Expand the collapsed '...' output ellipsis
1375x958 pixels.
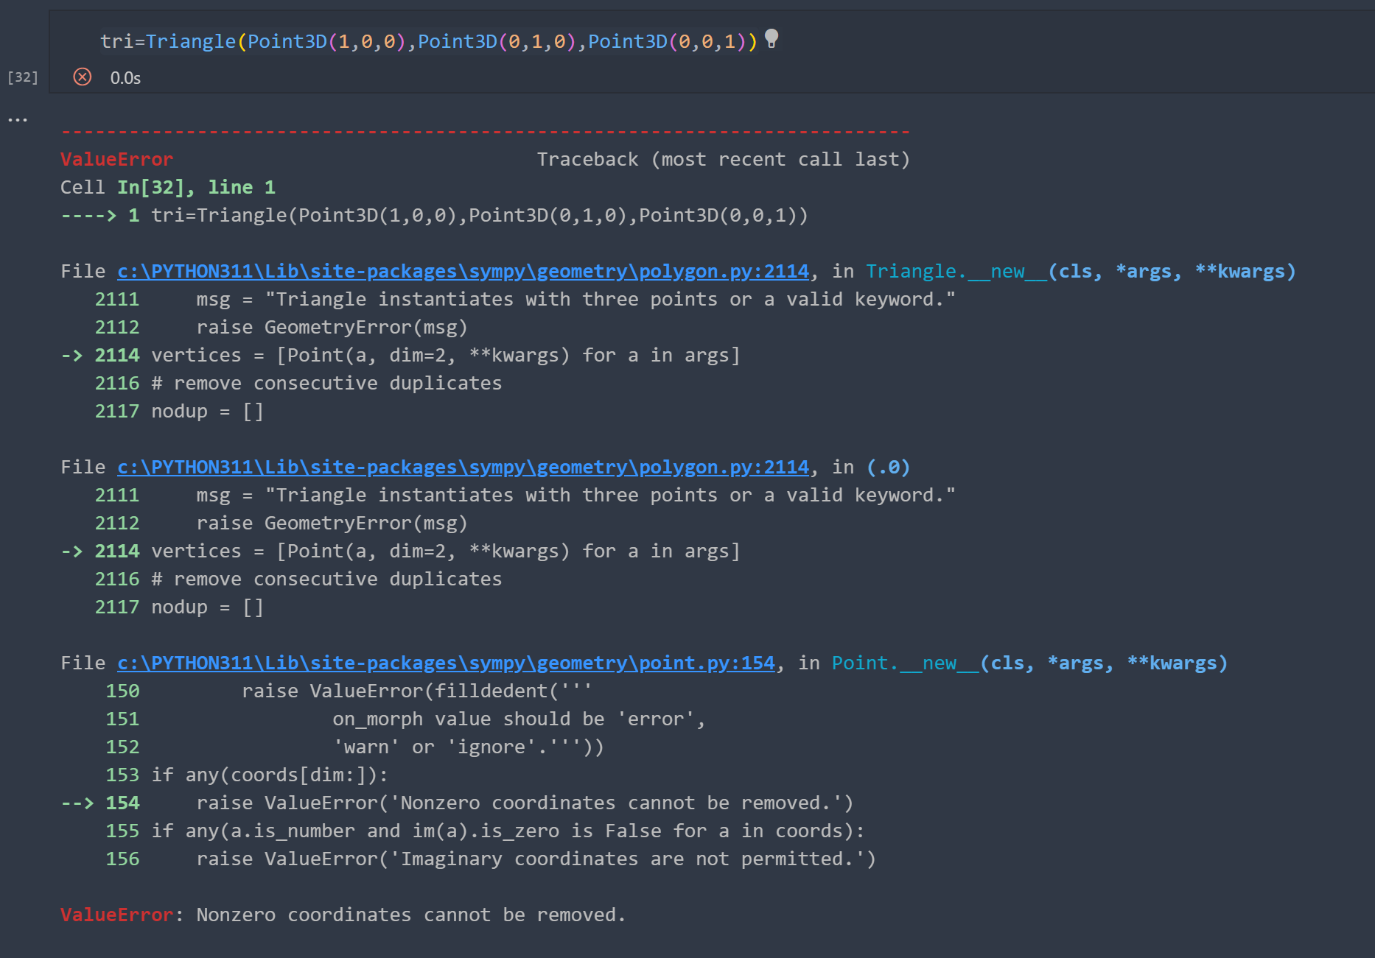pyautogui.click(x=17, y=119)
